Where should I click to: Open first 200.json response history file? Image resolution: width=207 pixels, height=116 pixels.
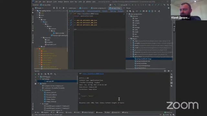coord(87,20)
